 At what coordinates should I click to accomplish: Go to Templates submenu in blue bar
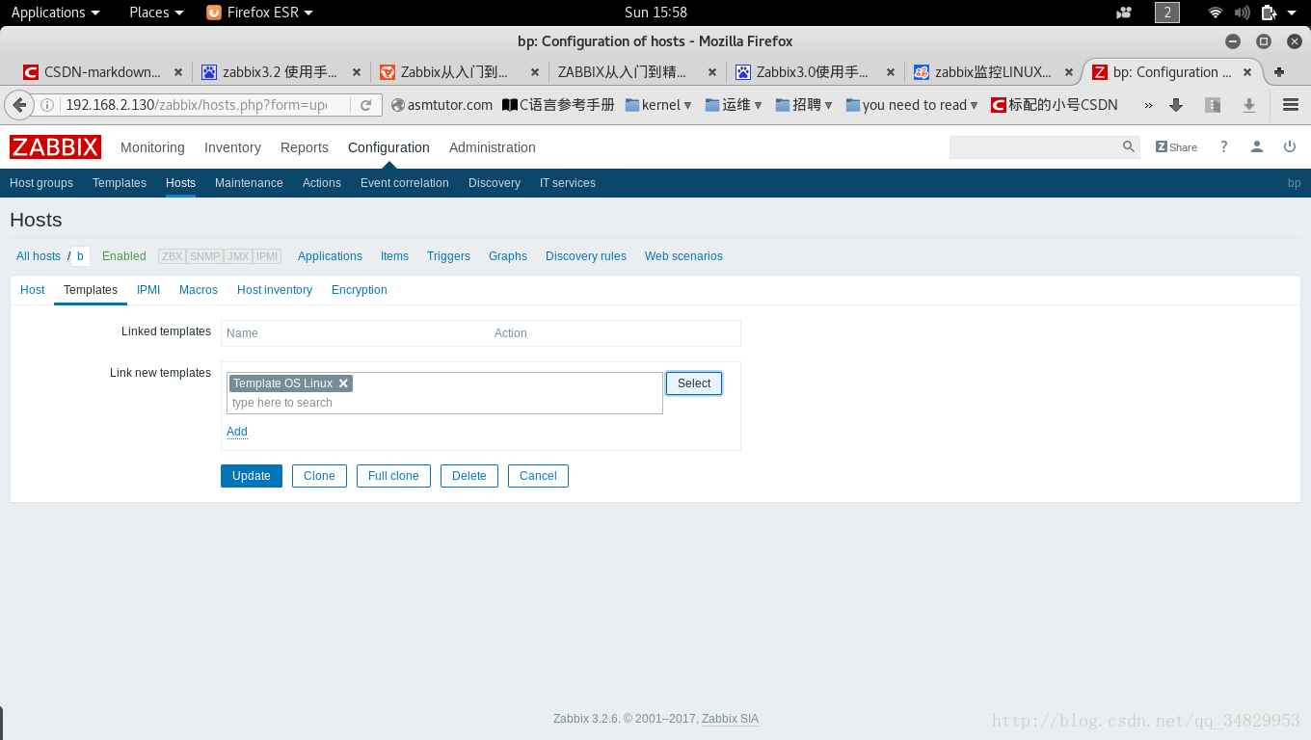[120, 183]
